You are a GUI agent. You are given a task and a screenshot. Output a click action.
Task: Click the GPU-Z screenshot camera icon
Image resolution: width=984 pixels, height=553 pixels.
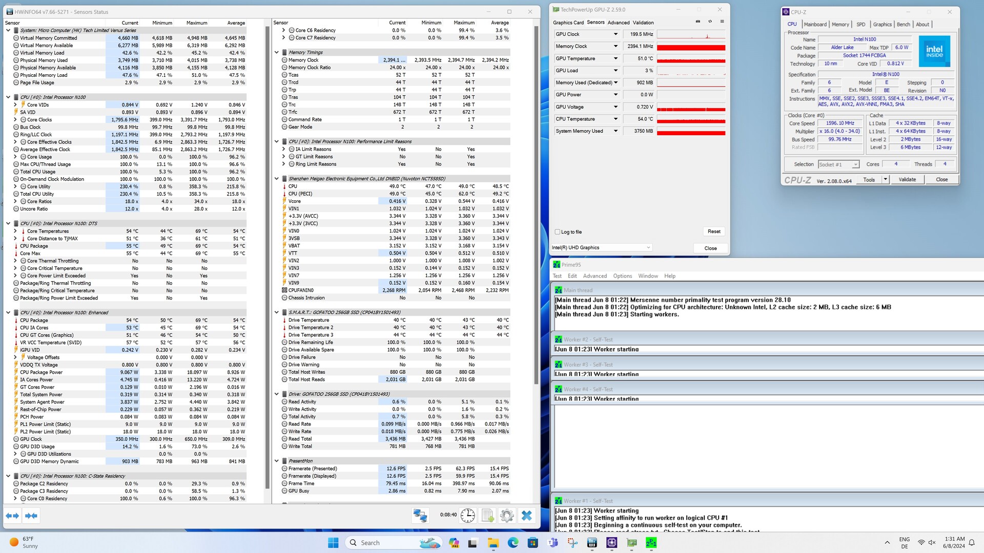[698, 22]
